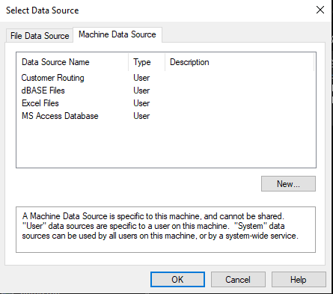
Task: Click the User type of MS Access Database
Action: click(141, 116)
